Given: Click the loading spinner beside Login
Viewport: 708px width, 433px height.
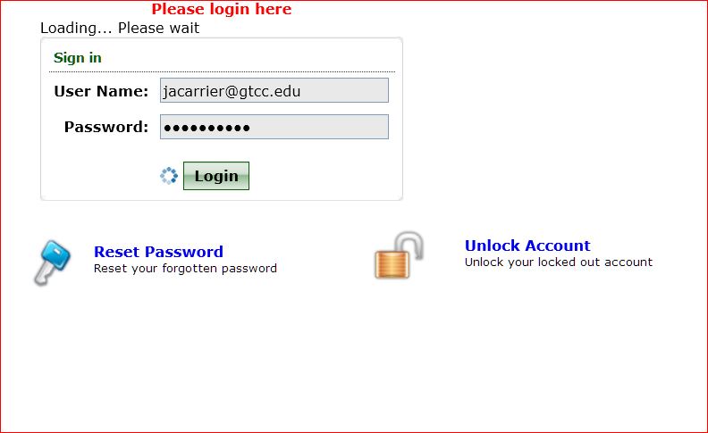Looking at the screenshot, I should pyautogui.click(x=169, y=176).
